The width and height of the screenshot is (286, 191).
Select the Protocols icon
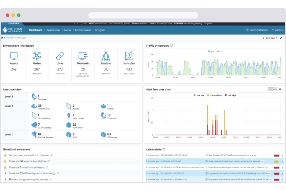click(x=83, y=56)
